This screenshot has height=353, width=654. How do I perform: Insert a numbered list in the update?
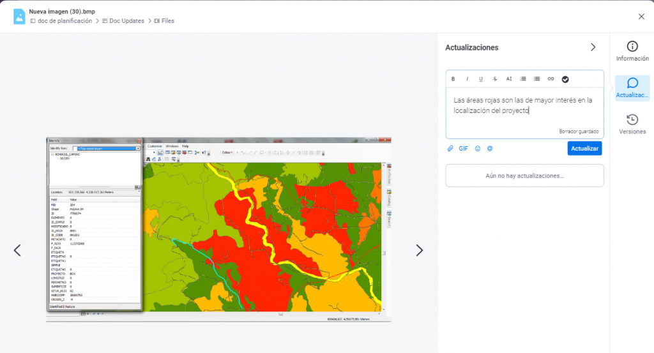[x=523, y=79]
